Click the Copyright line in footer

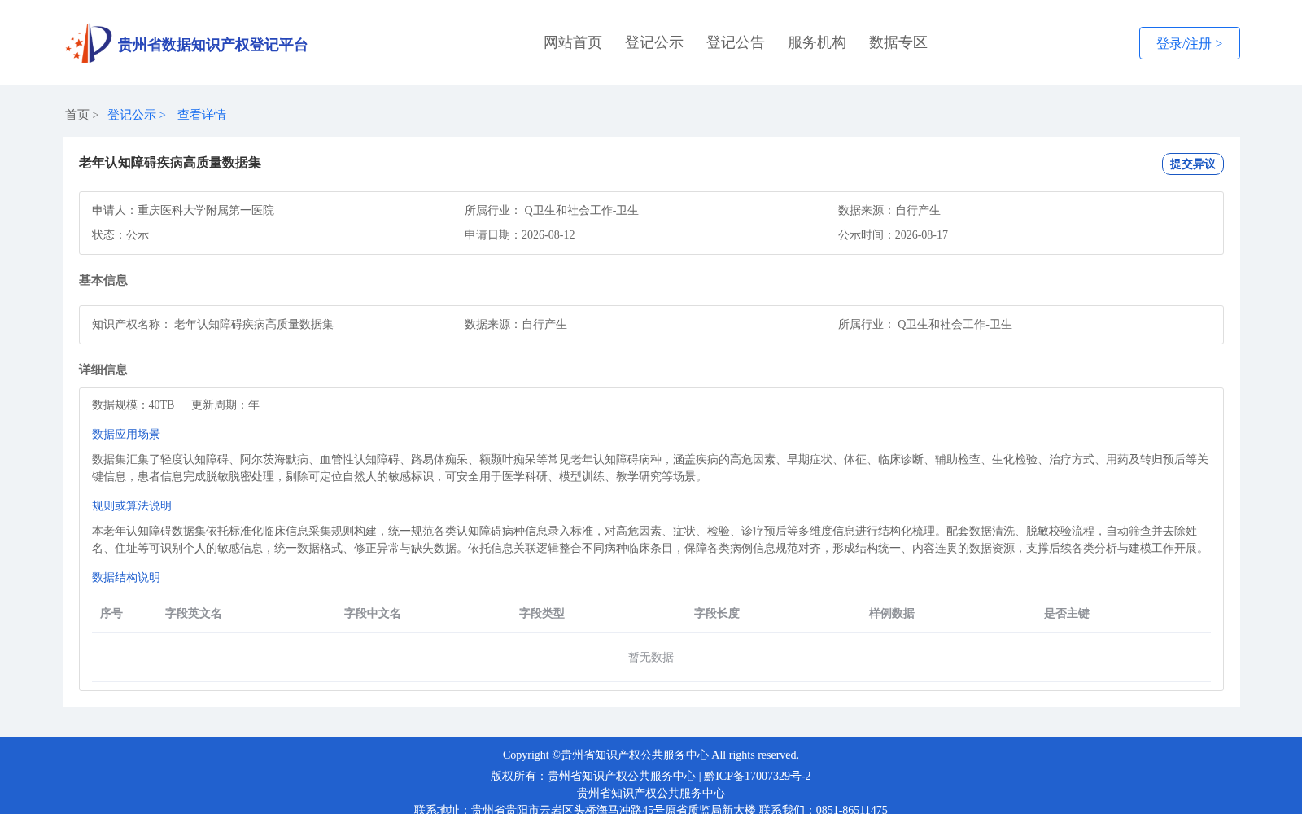(x=651, y=755)
